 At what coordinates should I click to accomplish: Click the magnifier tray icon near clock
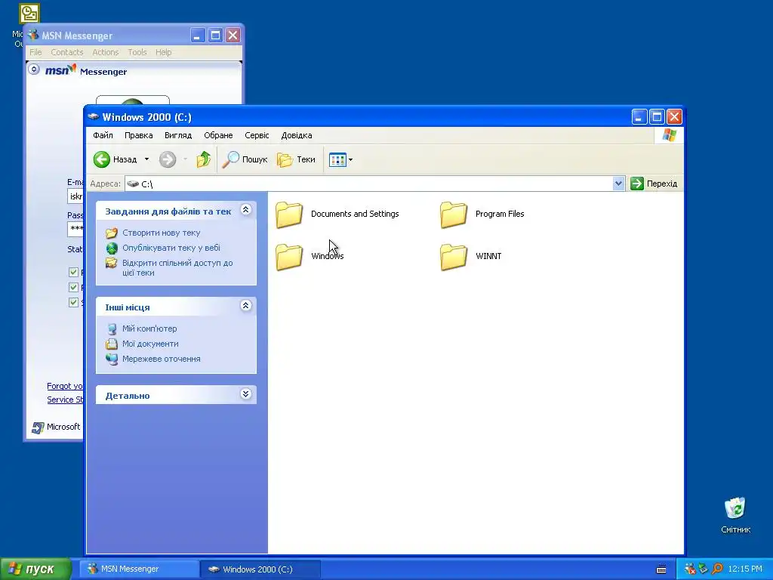717,569
